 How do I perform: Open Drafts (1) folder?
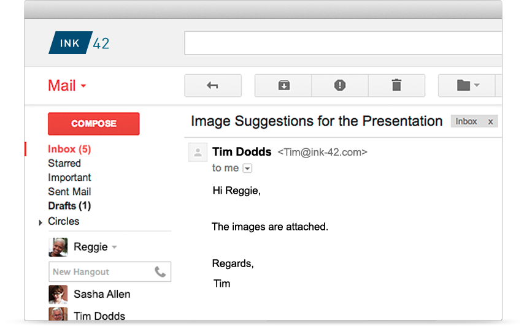(x=69, y=206)
